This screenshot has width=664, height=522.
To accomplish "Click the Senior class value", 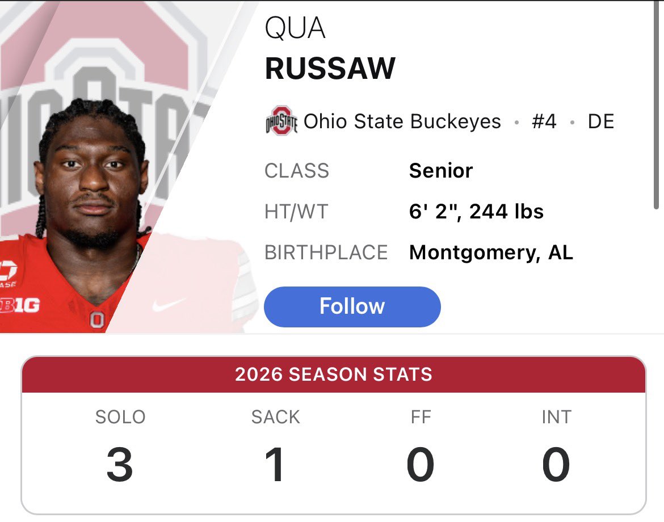I will click(441, 171).
